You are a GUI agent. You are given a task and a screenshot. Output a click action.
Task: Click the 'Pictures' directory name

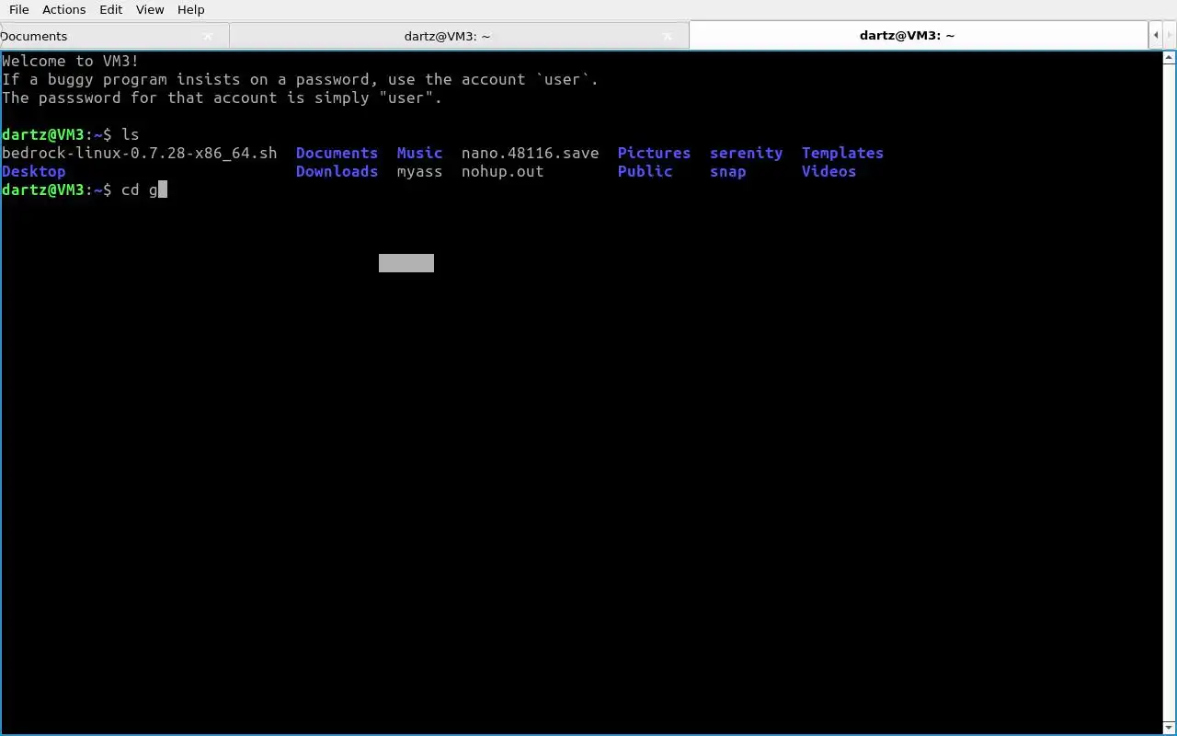point(654,153)
